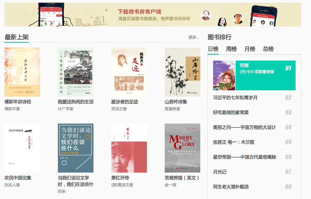Select the 山居吟诗集 bamboo cover
The width and height of the screenshot is (311, 199).
(183, 72)
